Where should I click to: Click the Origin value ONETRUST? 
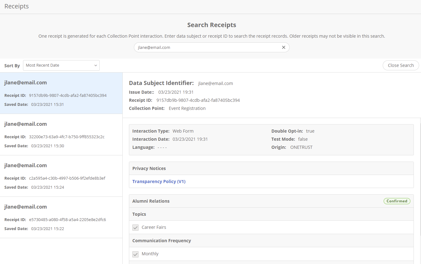pos(301,147)
